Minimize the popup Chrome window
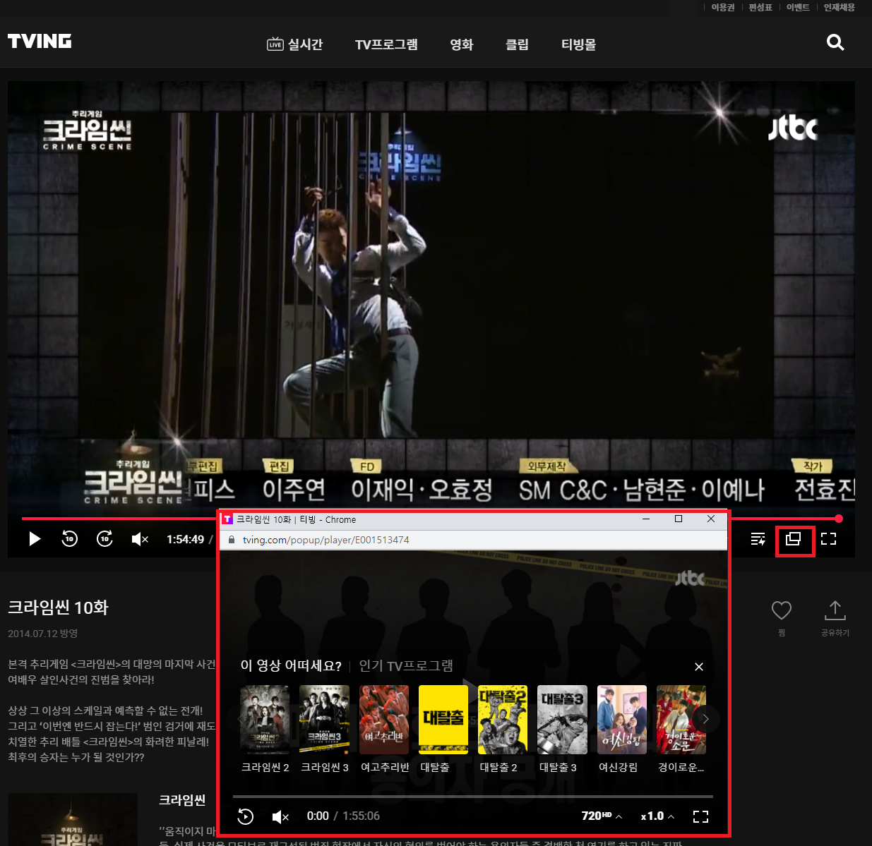Viewport: 872px width, 846px height. click(646, 519)
